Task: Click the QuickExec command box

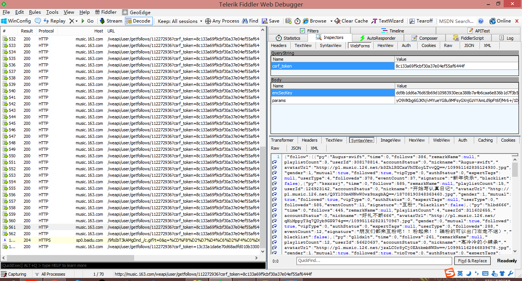Action: pyautogui.click(x=133, y=265)
